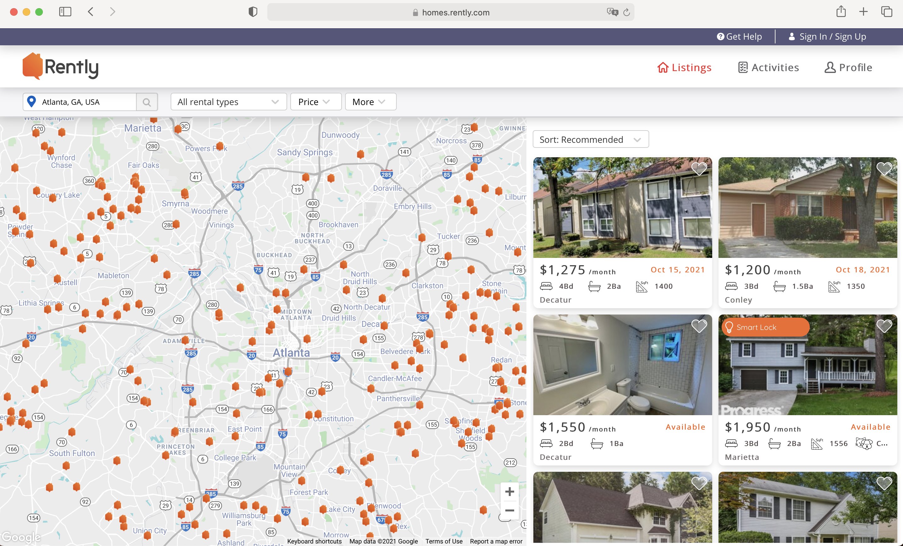This screenshot has height=546, width=903.
Task: Switch to the Activities tab
Action: tap(769, 67)
